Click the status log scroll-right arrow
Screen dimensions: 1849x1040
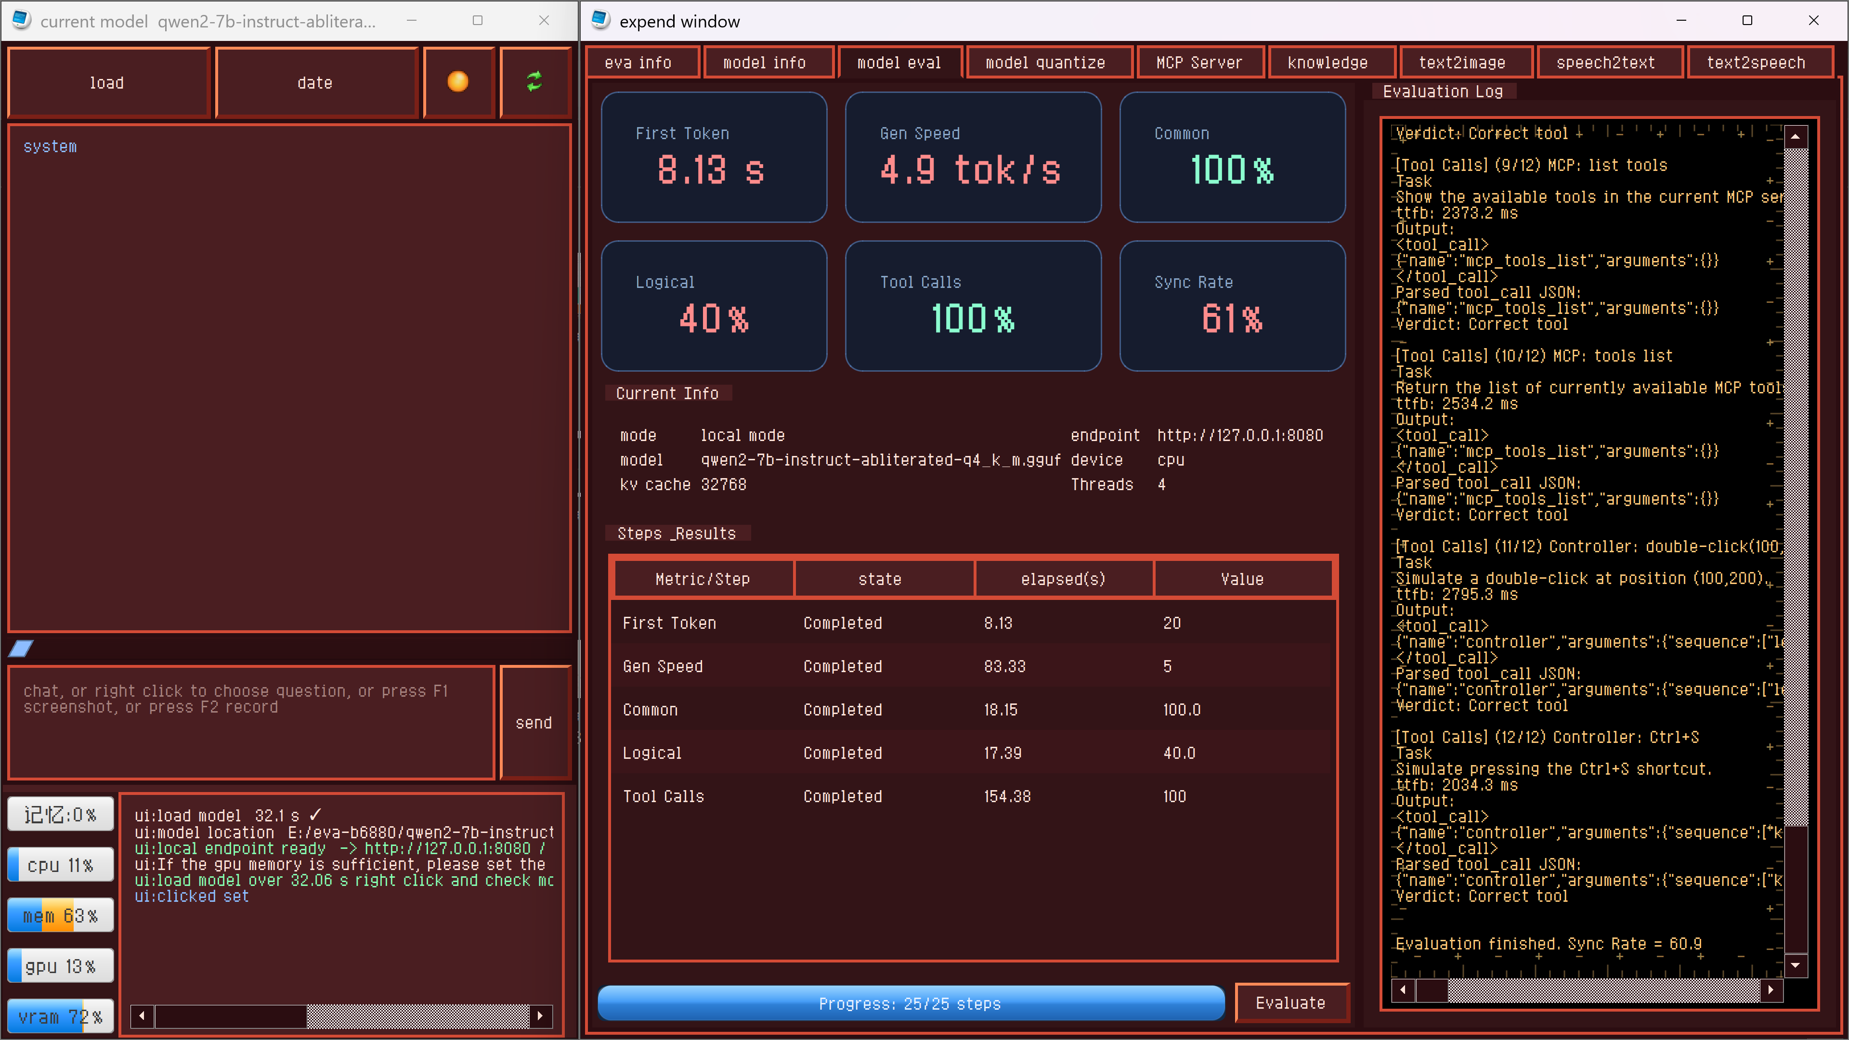tap(540, 1015)
